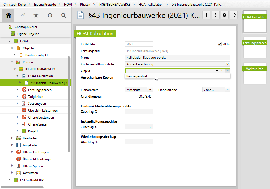Open the Honorarsatz Mittelsatz dropdown
Viewport: 270px width, 189px height.
pos(150,90)
